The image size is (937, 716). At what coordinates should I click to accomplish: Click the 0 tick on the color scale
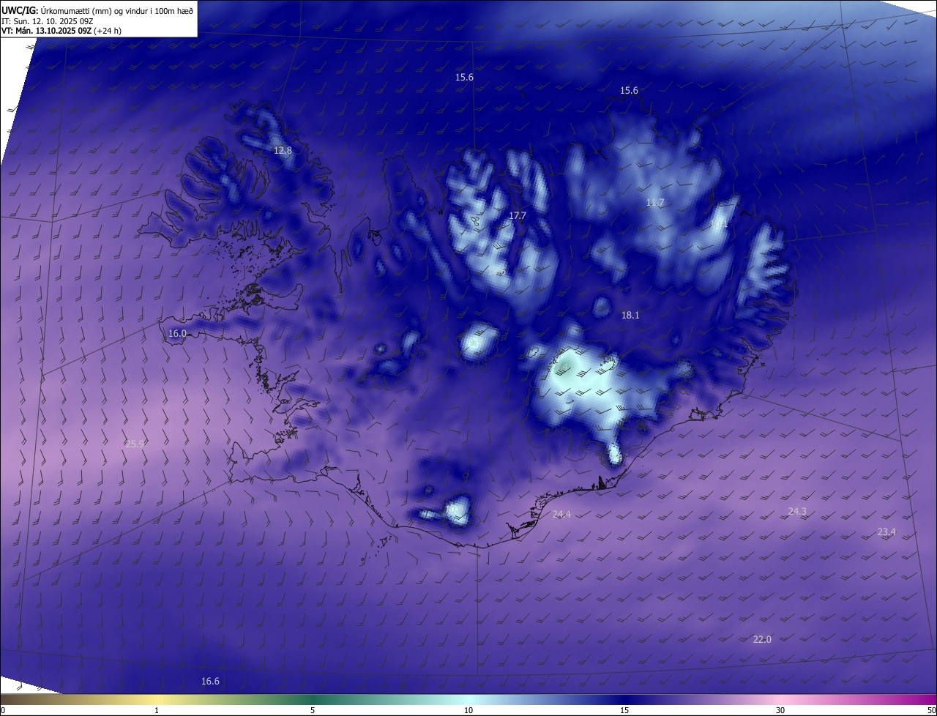3,710
